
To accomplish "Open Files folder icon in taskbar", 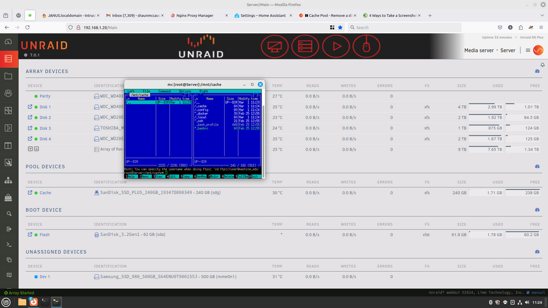I will point(22,302).
